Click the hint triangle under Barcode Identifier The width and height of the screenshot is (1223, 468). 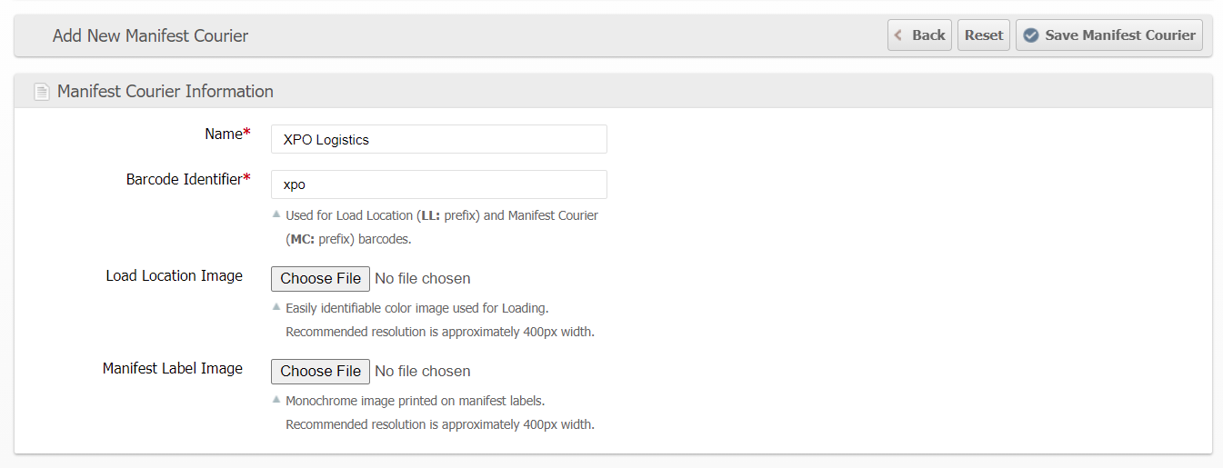pyautogui.click(x=276, y=214)
